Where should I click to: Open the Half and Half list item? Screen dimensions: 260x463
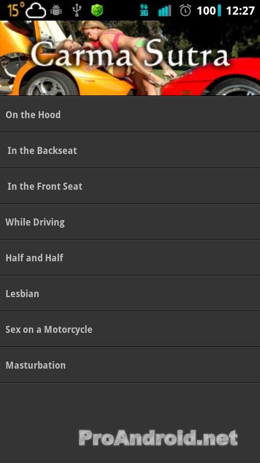[x=130, y=258]
